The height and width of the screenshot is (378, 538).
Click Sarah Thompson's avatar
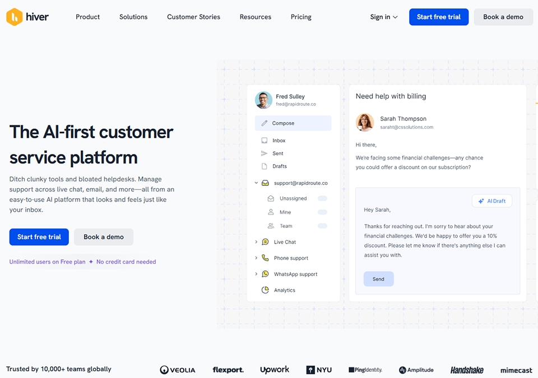[365, 123]
